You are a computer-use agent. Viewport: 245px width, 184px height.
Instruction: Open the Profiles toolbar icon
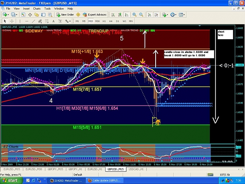pos(13,15)
